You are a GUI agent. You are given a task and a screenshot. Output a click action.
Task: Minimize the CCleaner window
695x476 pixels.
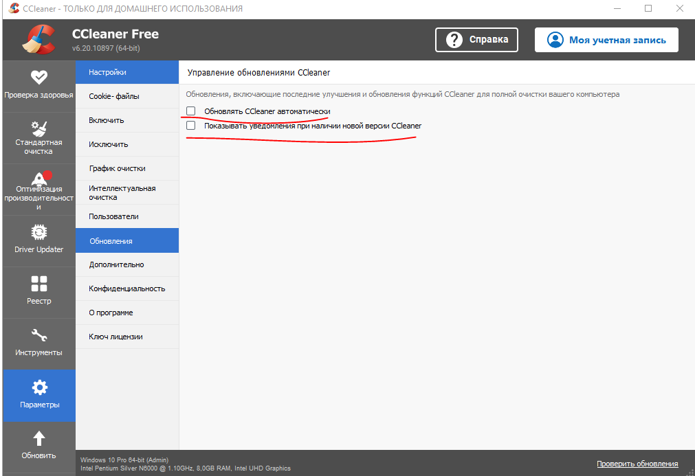(617, 8)
